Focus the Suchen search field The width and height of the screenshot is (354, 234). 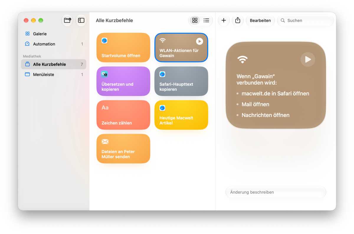click(x=305, y=20)
